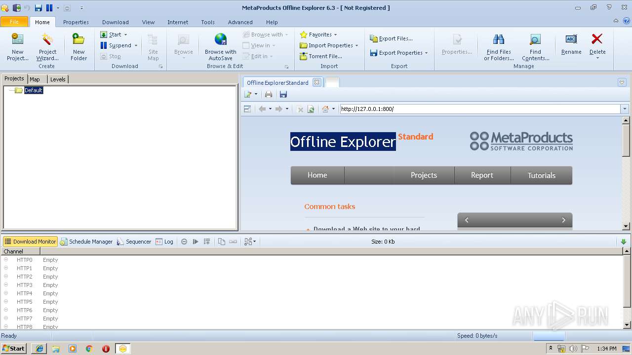Screen dimensions: 632x355
Task: Close the Offline Explorer Standard browser tab
Action: [x=316, y=82]
